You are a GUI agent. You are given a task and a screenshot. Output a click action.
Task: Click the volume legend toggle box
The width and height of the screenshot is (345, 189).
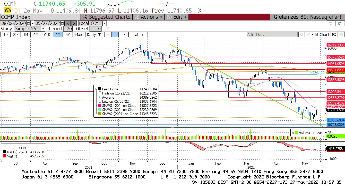[x=294, y=133]
